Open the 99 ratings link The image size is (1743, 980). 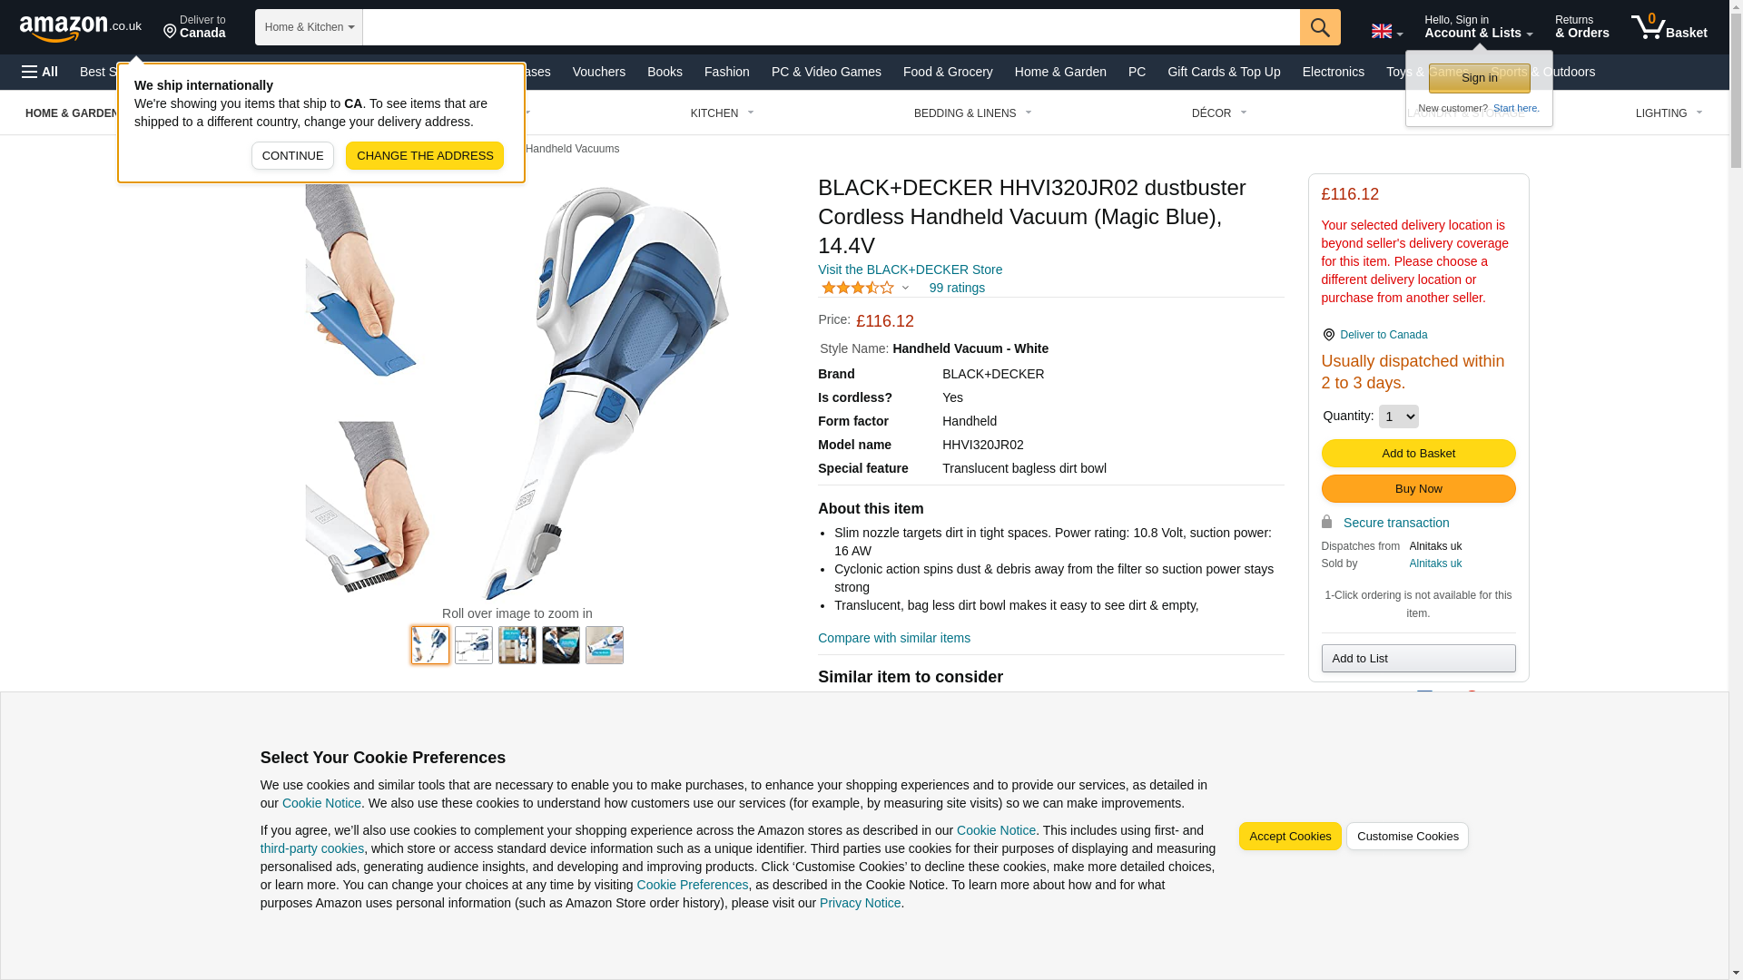(x=957, y=288)
